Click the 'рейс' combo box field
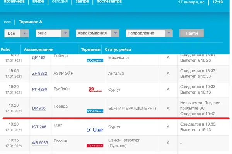 point(52,33)
